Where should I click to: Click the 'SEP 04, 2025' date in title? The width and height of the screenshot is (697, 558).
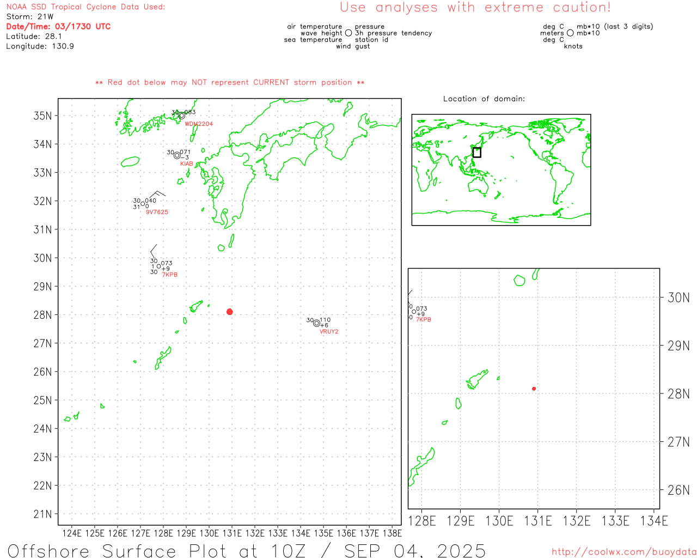click(415, 550)
